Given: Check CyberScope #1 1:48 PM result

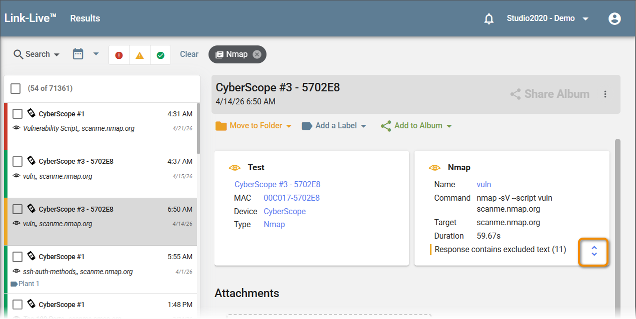Looking at the screenshot, I should [17, 305].
